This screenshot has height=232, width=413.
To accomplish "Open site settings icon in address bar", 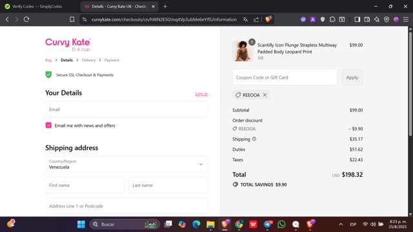I will click(85, 19).
